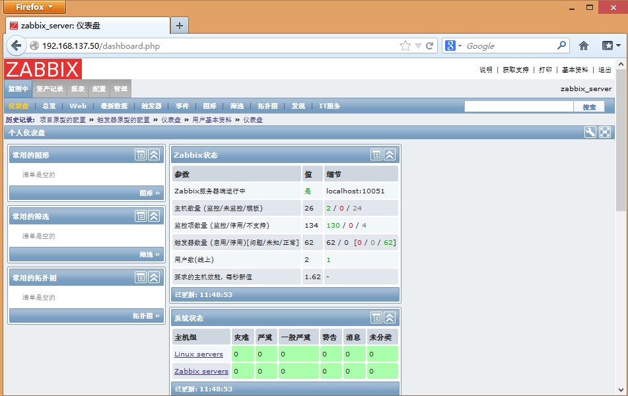Open the Web submenu item
Screen dimensions: 628x396
coord(78,106)
